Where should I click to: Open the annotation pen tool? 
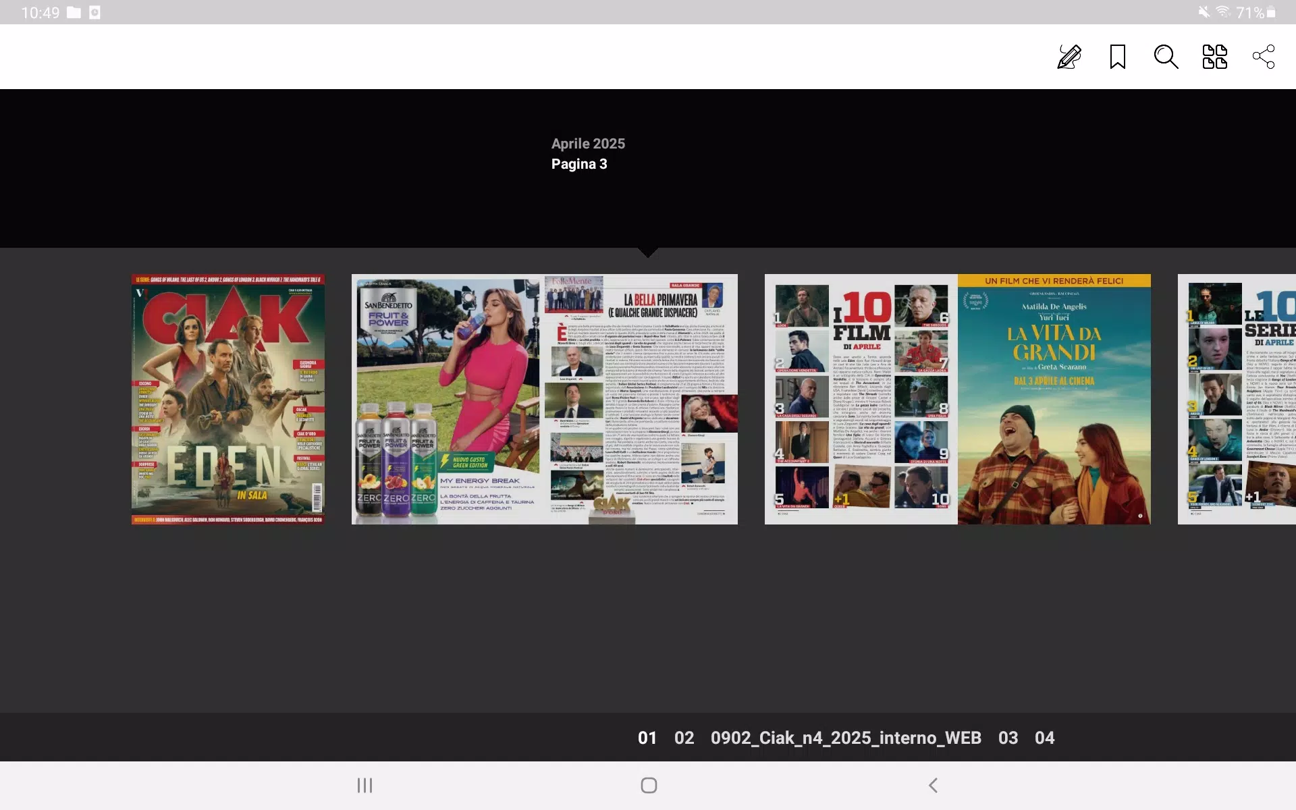(x=1069, y=57)
